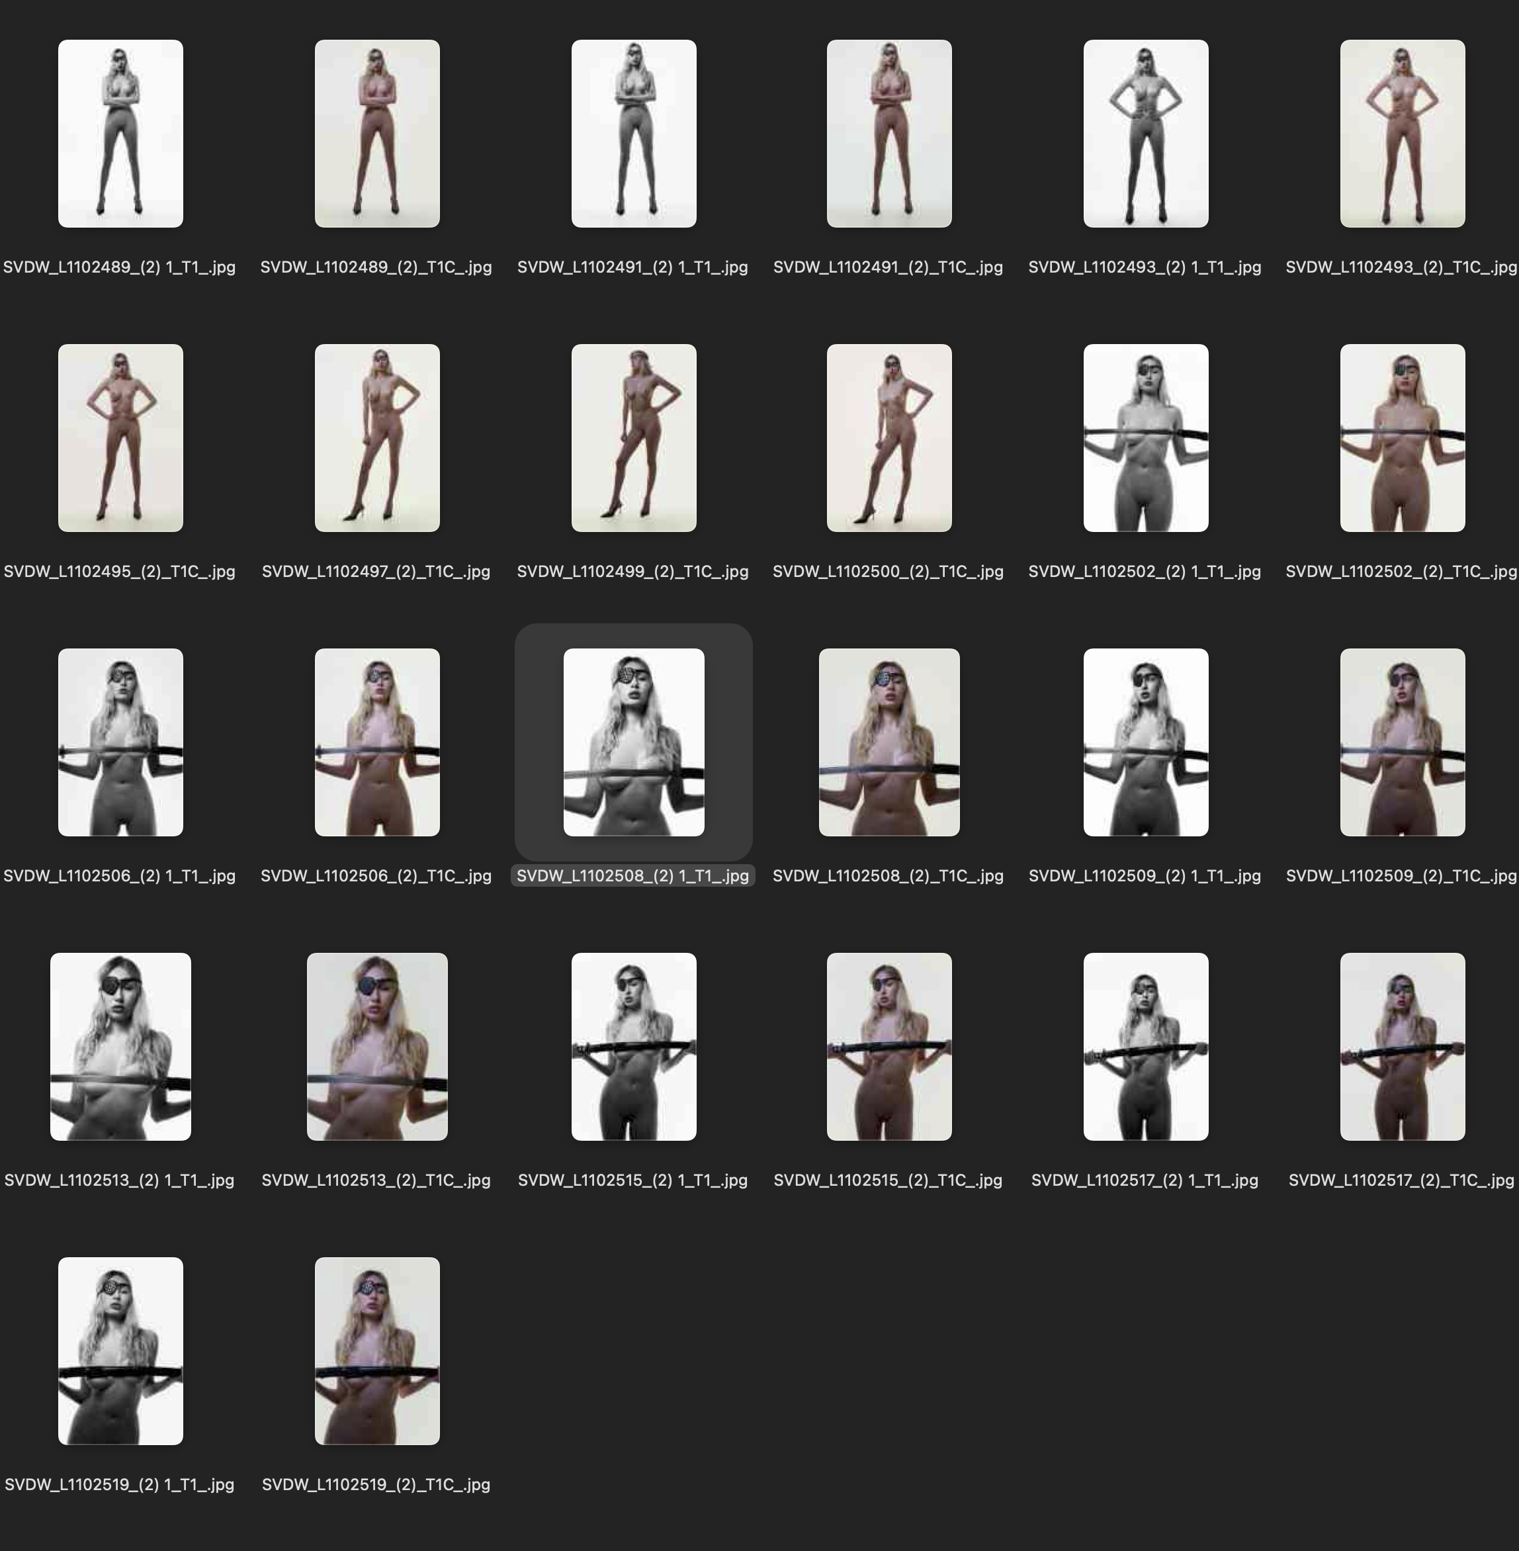Click highlighted filename SVDW_L1102508_(2) 1_T1_.jpg
Image resolution: width=1519 pixels, height=1551 pixels.
point(632,876)
